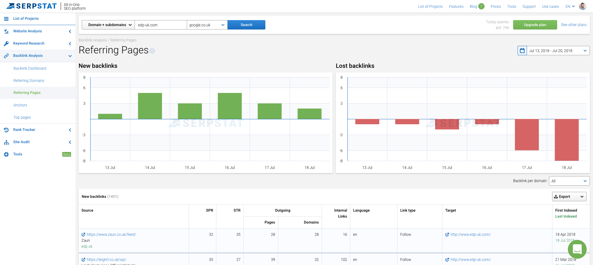This screenshot has width=593, height=265.
Task: Open Anchors in sidebar
Action: pos(20,105)
